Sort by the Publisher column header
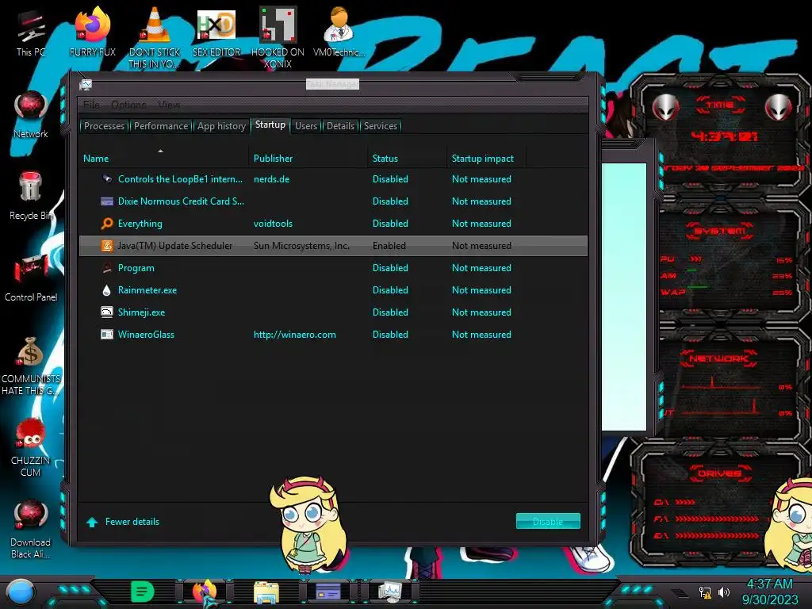812x609 pixels. tap(308, 158)
